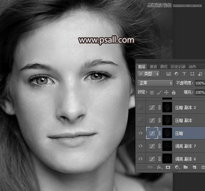Show the 压暗 副本 2 layer
The image size is (205, 191).
141,107
